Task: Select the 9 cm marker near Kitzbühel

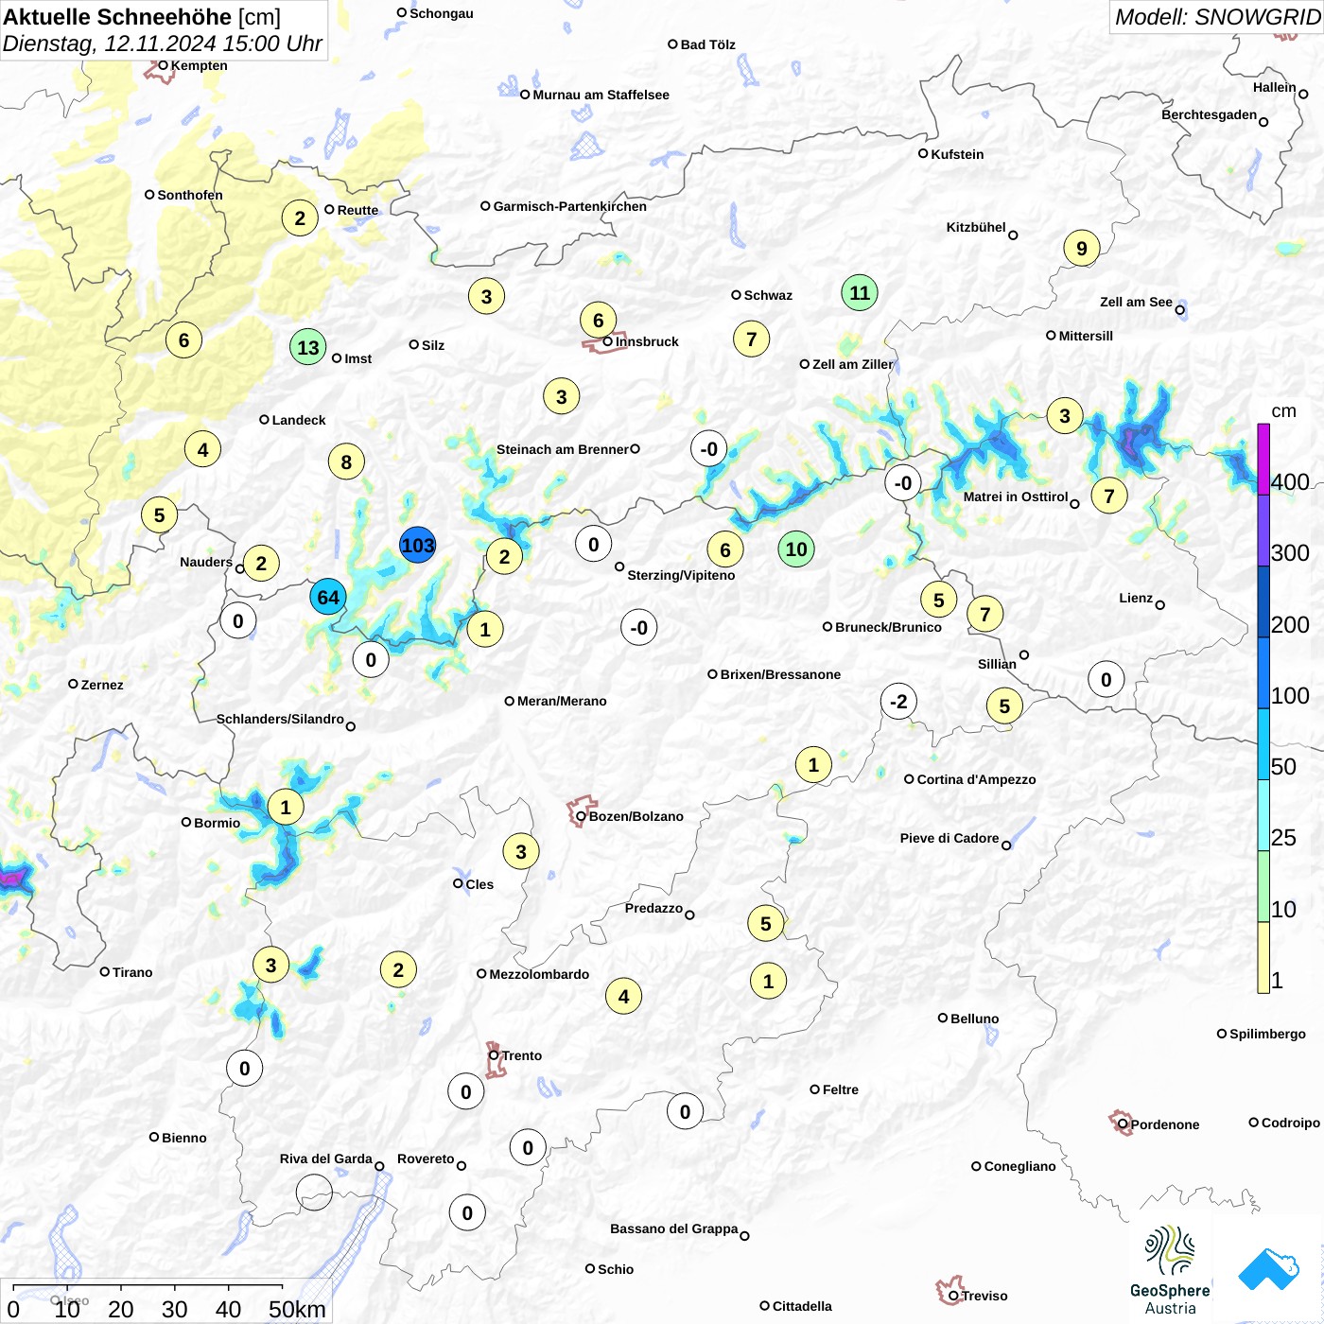Action: coord(1082,249)
